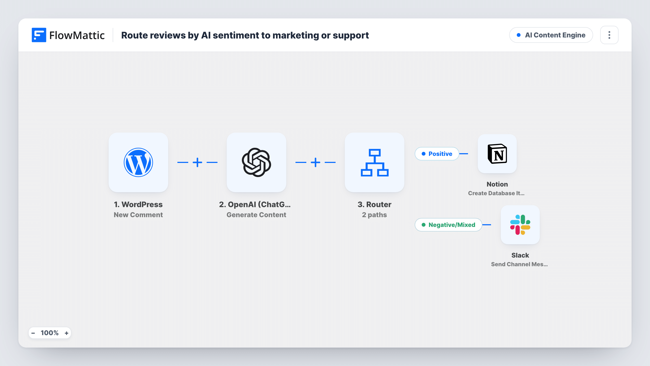Click the workflow title text
Viewport: 650px width, 366px height.
pos(245,35)
